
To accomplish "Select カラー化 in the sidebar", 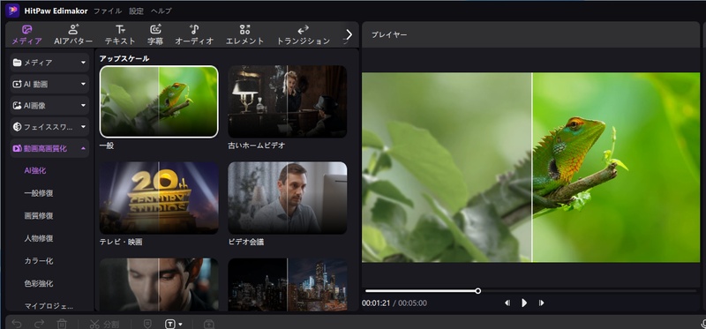I will (x=39, y=260).
